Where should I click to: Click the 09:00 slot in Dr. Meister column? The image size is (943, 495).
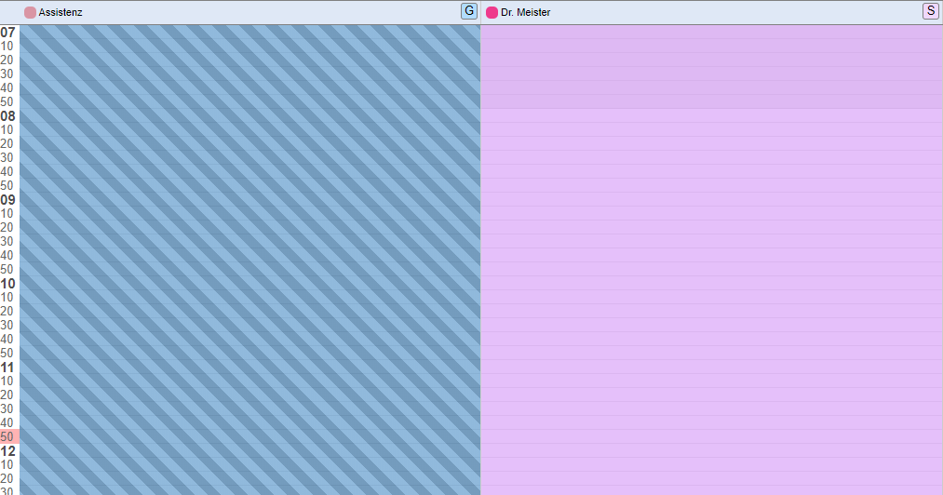click(x=711, y=200)
